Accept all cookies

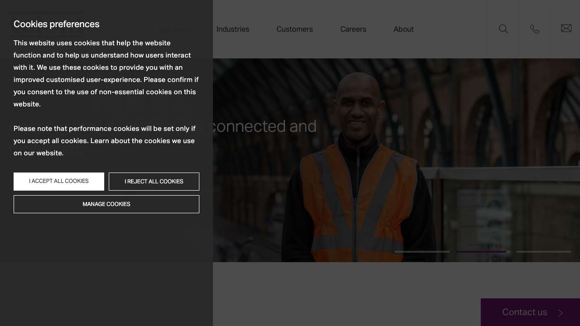click(x=59, y=182)
